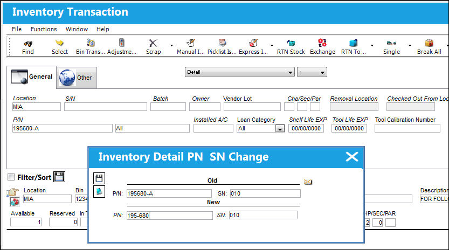449x250 pixels.
Task: Click the Bin field showing 1234
Action: coord(81,199)
